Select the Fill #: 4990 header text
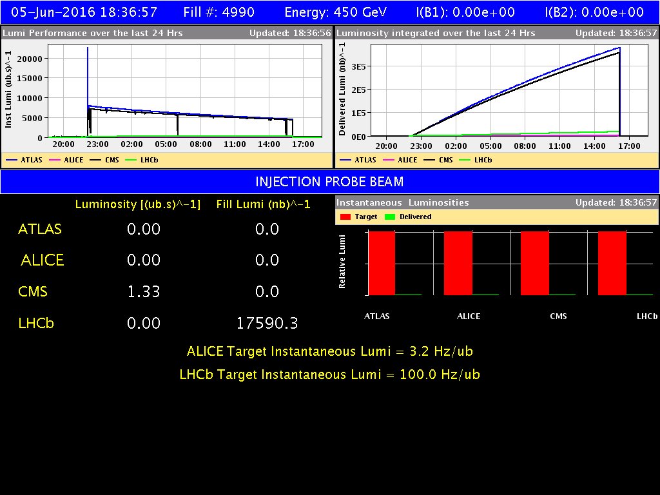The image size is (660, 495). point(218,12)
